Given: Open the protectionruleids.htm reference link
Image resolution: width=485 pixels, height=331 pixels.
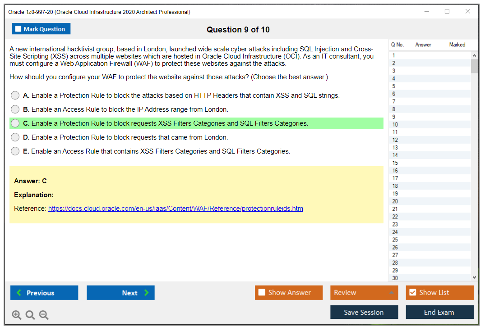Looking at the screenshot, I should tap(176, 208).
